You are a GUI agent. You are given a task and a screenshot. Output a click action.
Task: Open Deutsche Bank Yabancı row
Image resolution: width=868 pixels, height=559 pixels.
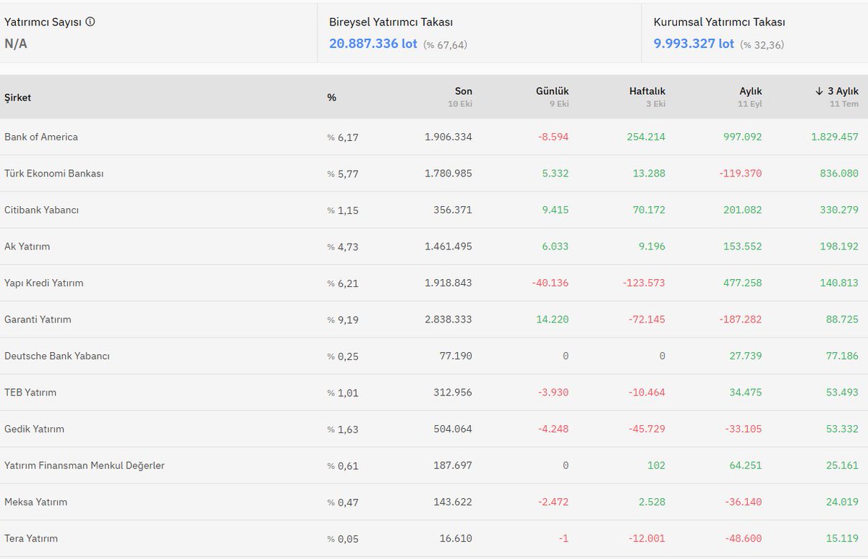pos(434,356)
